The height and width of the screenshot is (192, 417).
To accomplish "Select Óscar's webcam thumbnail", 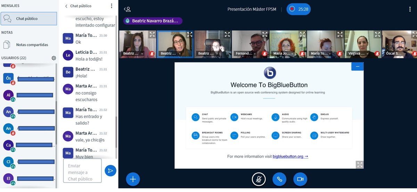I will click(399, 44).
